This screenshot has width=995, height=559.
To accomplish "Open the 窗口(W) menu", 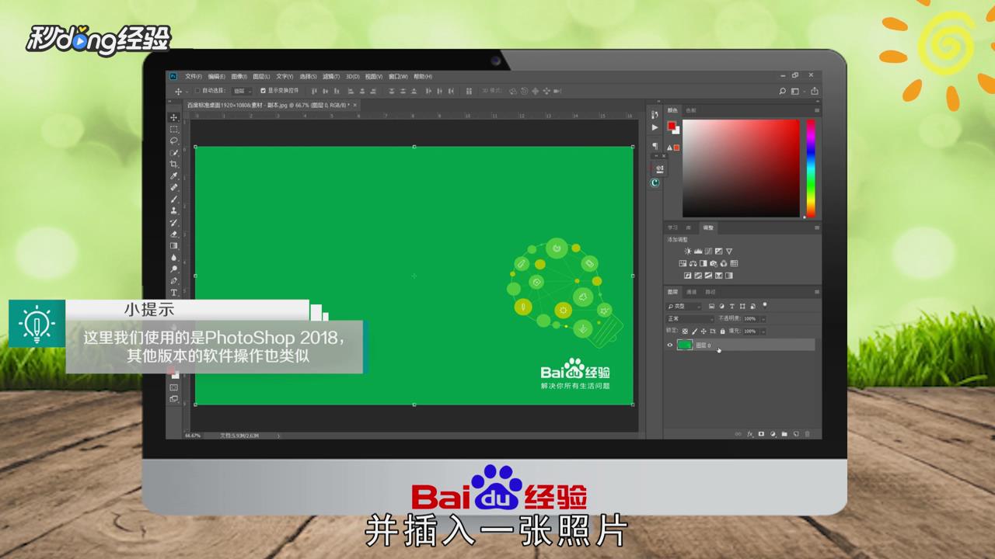I will 398,76.
